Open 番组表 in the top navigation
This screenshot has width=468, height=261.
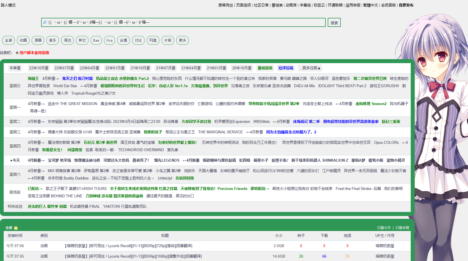[277, 5]
